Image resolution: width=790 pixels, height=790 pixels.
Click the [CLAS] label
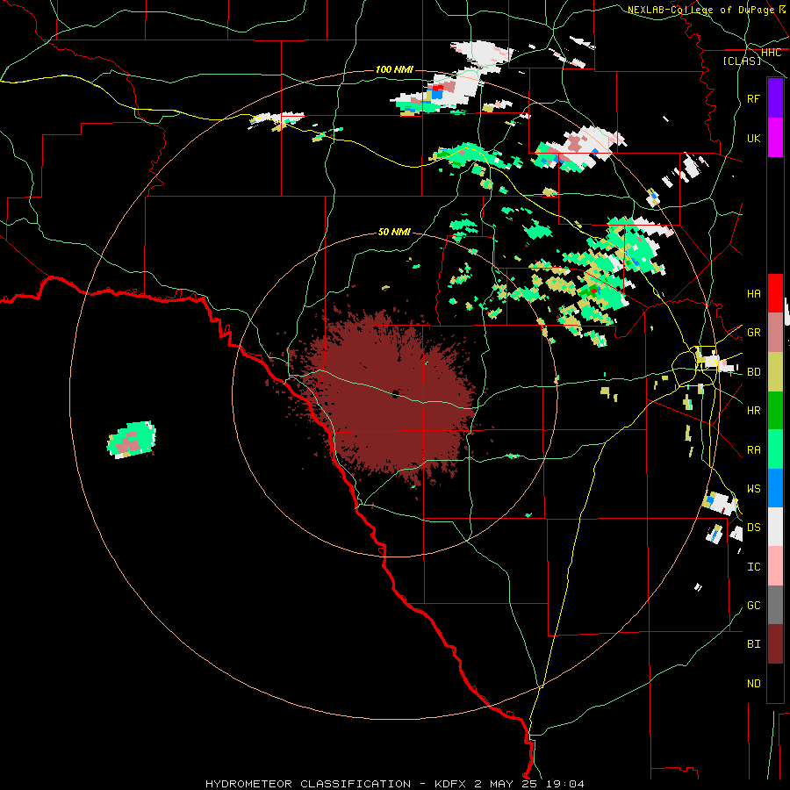(x=742, y=61)
